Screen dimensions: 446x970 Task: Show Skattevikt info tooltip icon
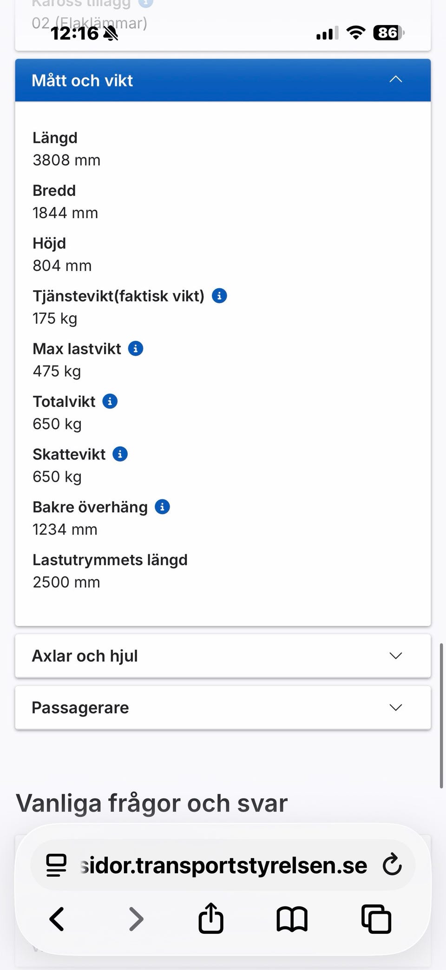pyautogui.click(x=120, y=454)
